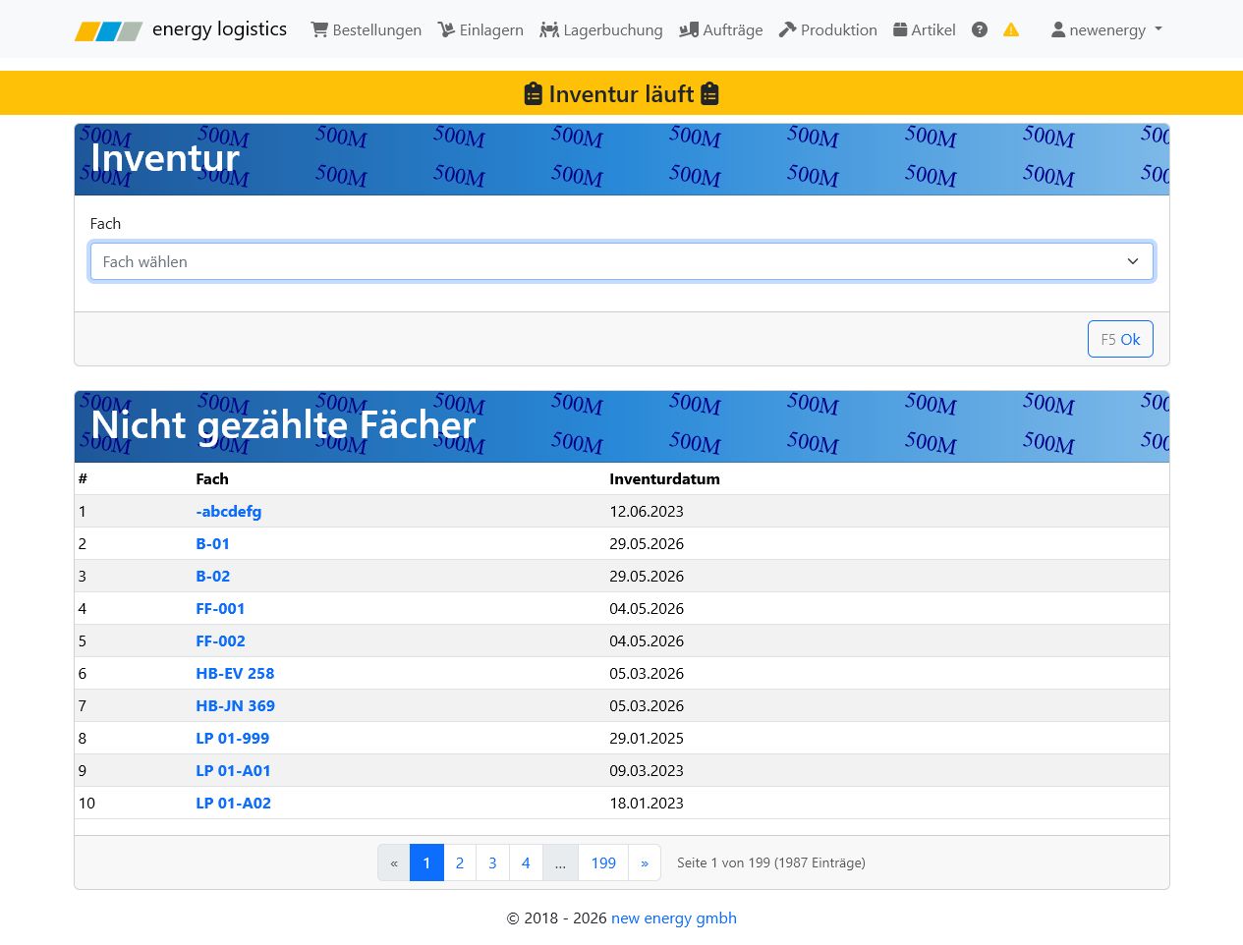Screen dimensions: 1243x945
Task: Click the date 18.01.2023 cell
Action: [x=647, y=803]
